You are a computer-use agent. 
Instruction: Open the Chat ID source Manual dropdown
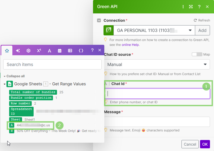tap(157, 64)
